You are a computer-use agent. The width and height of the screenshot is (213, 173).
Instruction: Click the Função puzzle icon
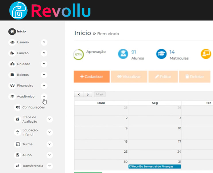12,53
